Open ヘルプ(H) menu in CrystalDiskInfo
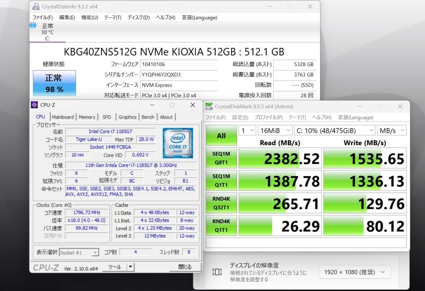425x291 pixels. coord(166,18)
